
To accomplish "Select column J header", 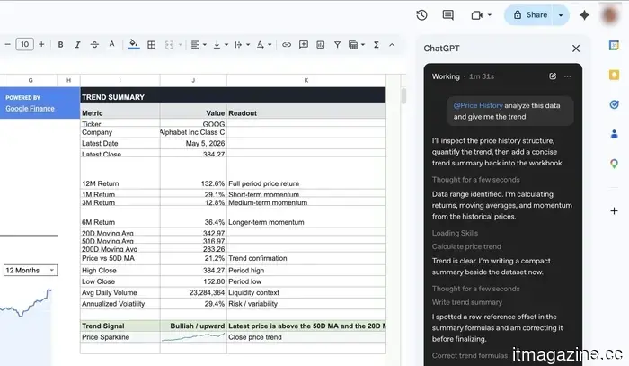I will 193,80.
